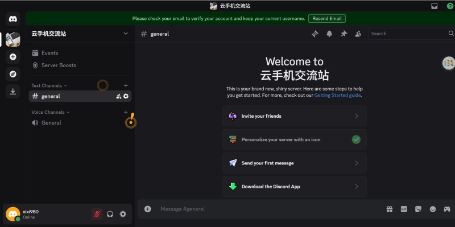
Task: Create a voice channel with plus icon
Action: tap(126, 112)
